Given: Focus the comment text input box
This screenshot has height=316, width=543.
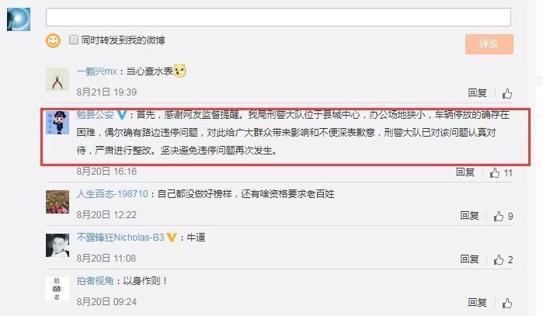Looking at the screenshot, I should [278, 17].
